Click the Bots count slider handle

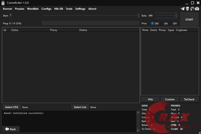[176, 15]
